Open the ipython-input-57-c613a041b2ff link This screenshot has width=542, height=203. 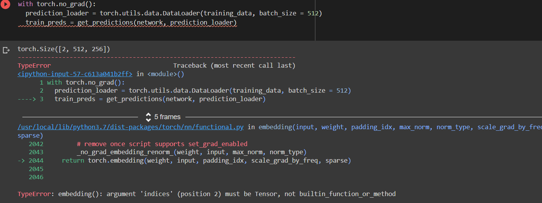[x=75, y=74]
